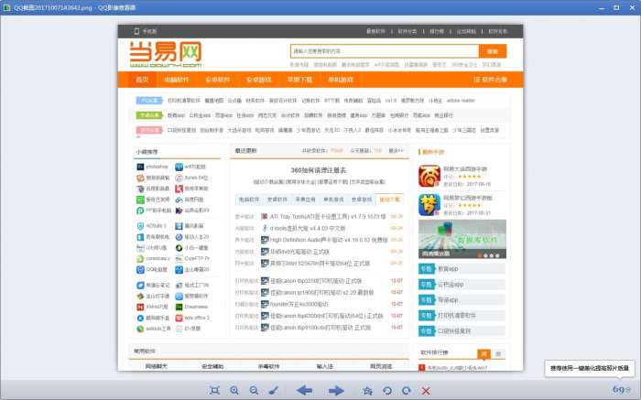Click the ADSafe entry in the recommended list
Image resolution: width=641 pixels, height=400 pixels.
152,226
